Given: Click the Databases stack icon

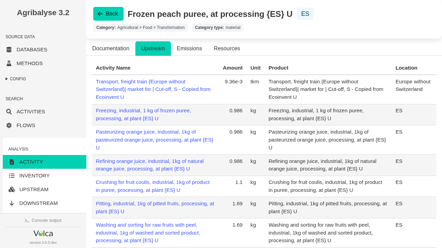Looking at the screenshot, I should 9,50.
